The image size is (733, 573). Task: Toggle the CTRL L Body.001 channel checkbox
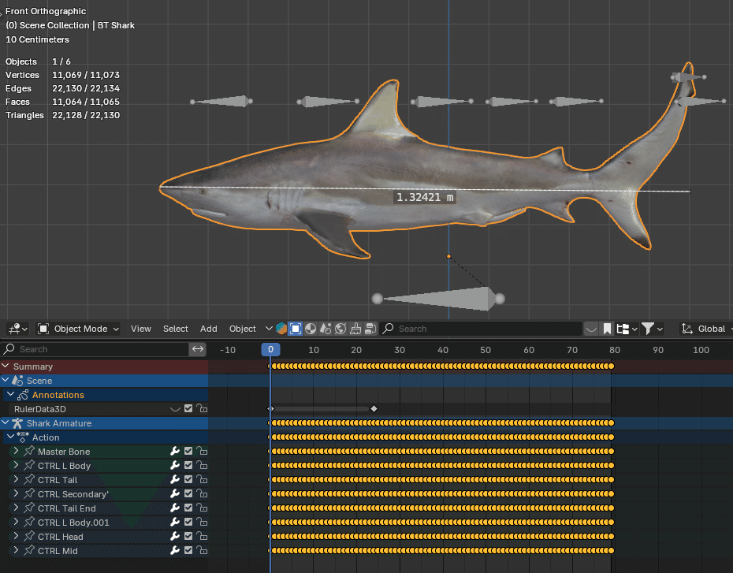coord(188,522)
